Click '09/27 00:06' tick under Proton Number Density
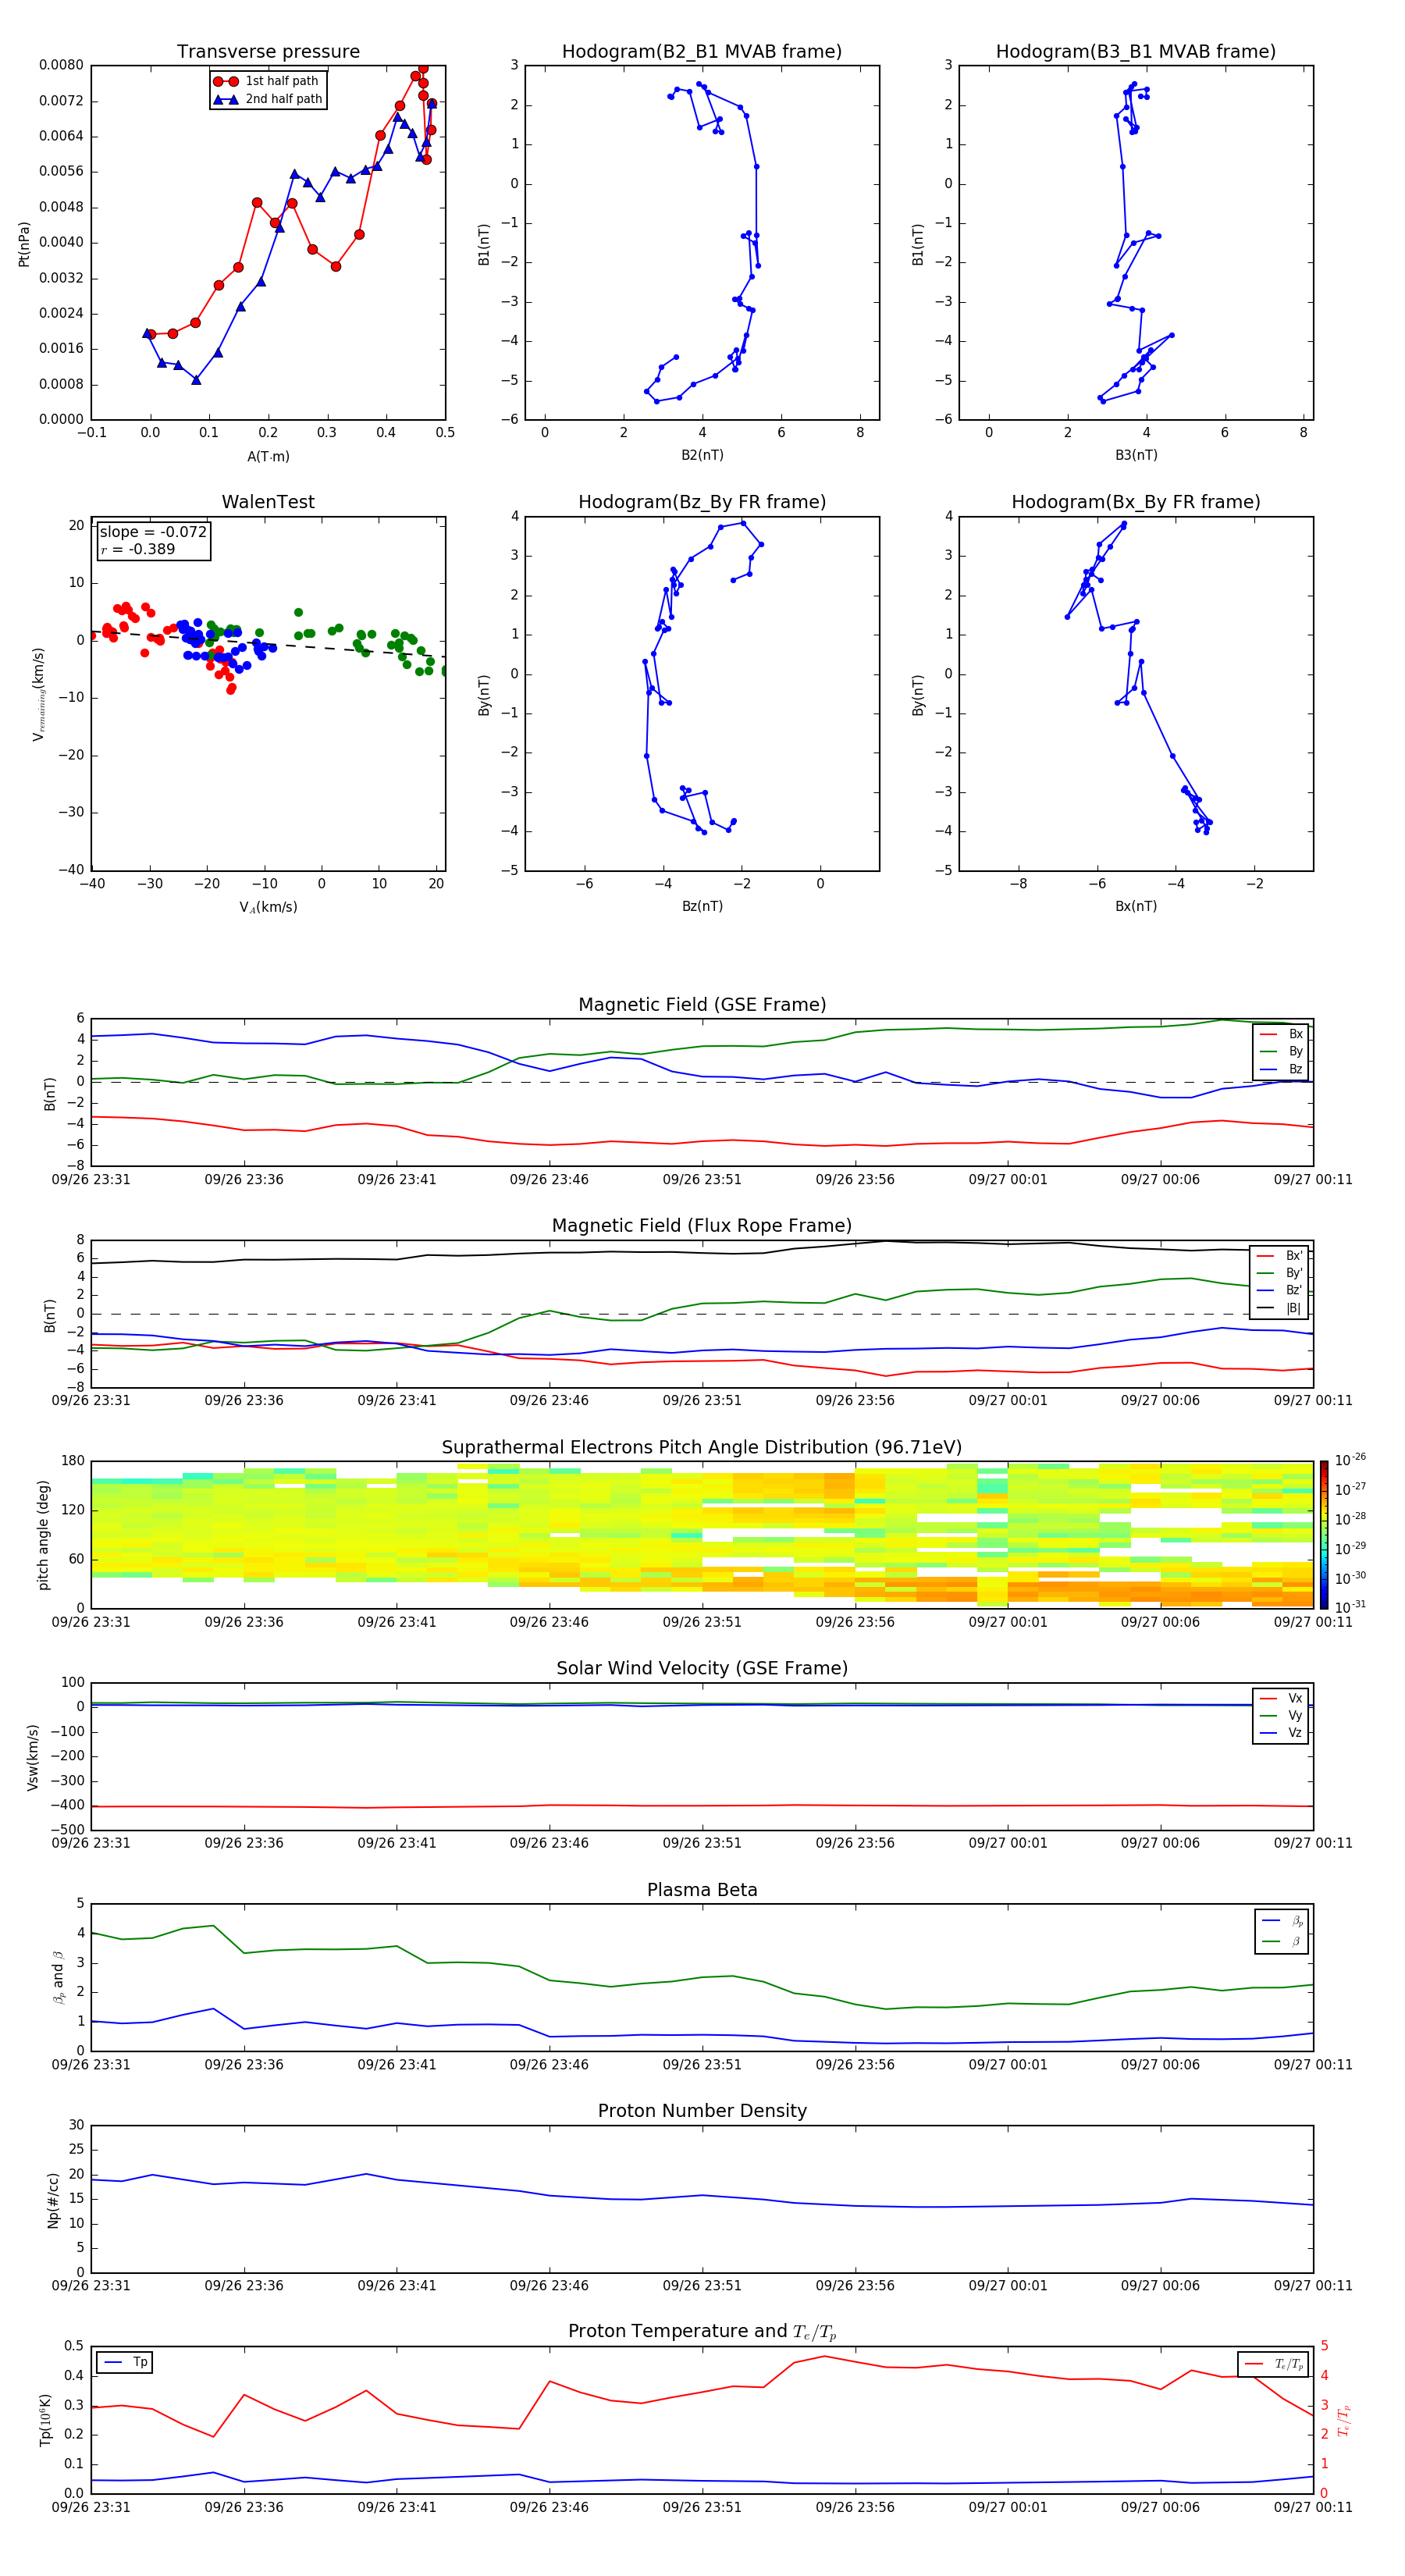This screenshot has height=2576, width=1405. (1160, 2286)
